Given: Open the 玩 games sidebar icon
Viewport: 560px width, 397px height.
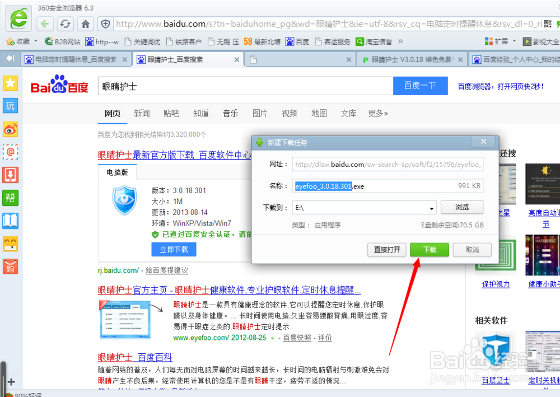Looking at the screenshot, I should point(10,106).
